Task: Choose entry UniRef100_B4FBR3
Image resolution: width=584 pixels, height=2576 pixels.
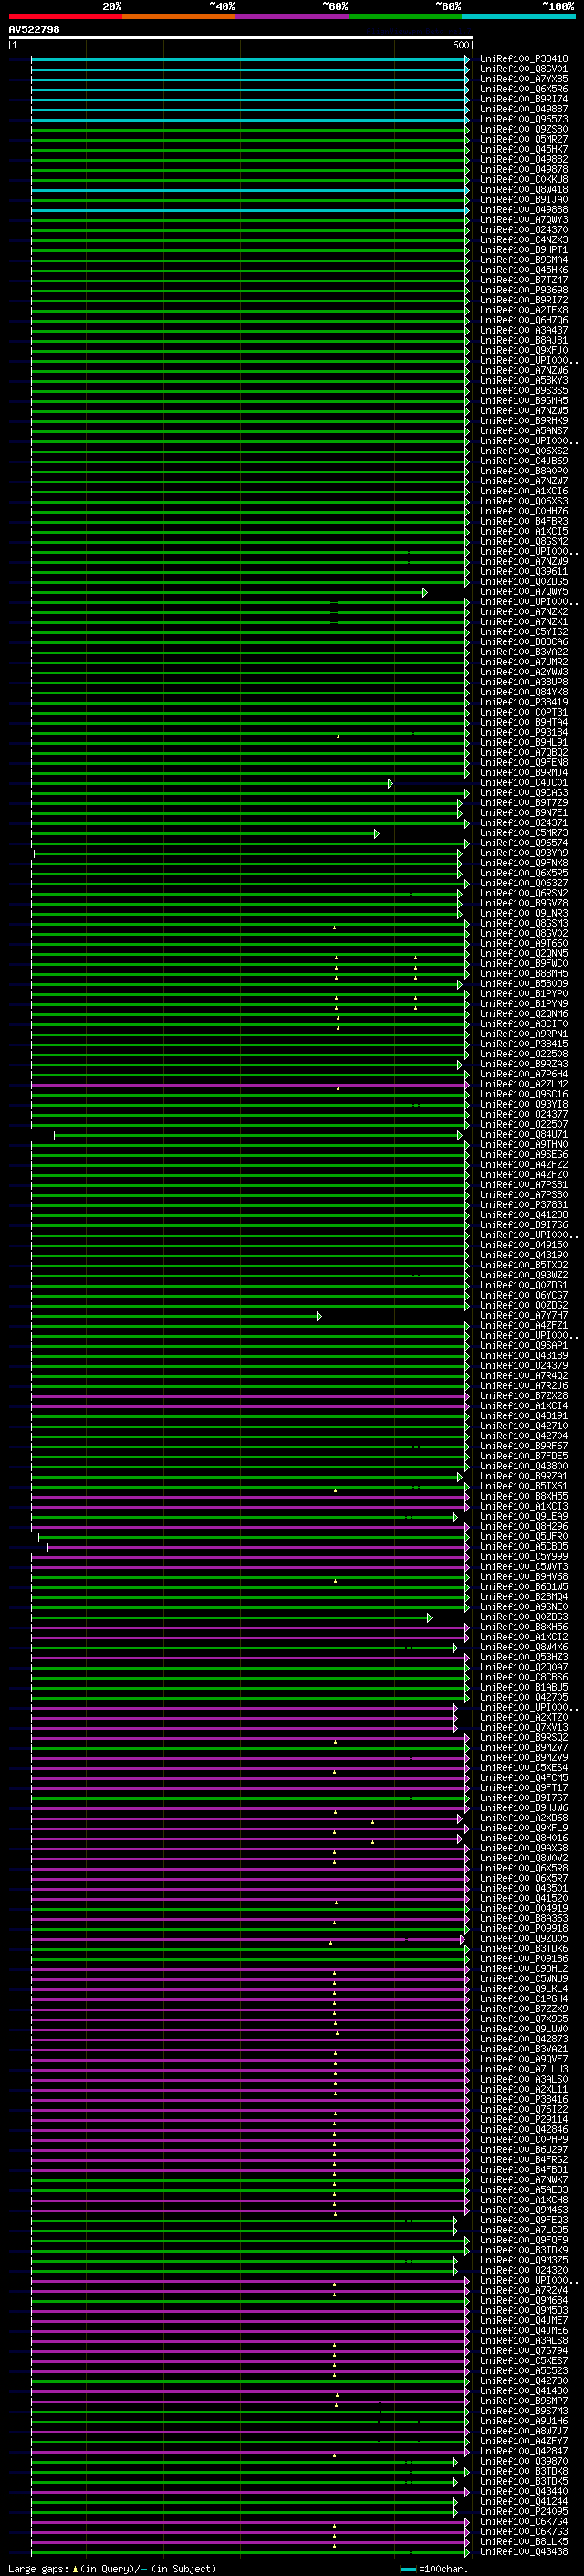Action: pyautogui.click(x=523, y=521)
